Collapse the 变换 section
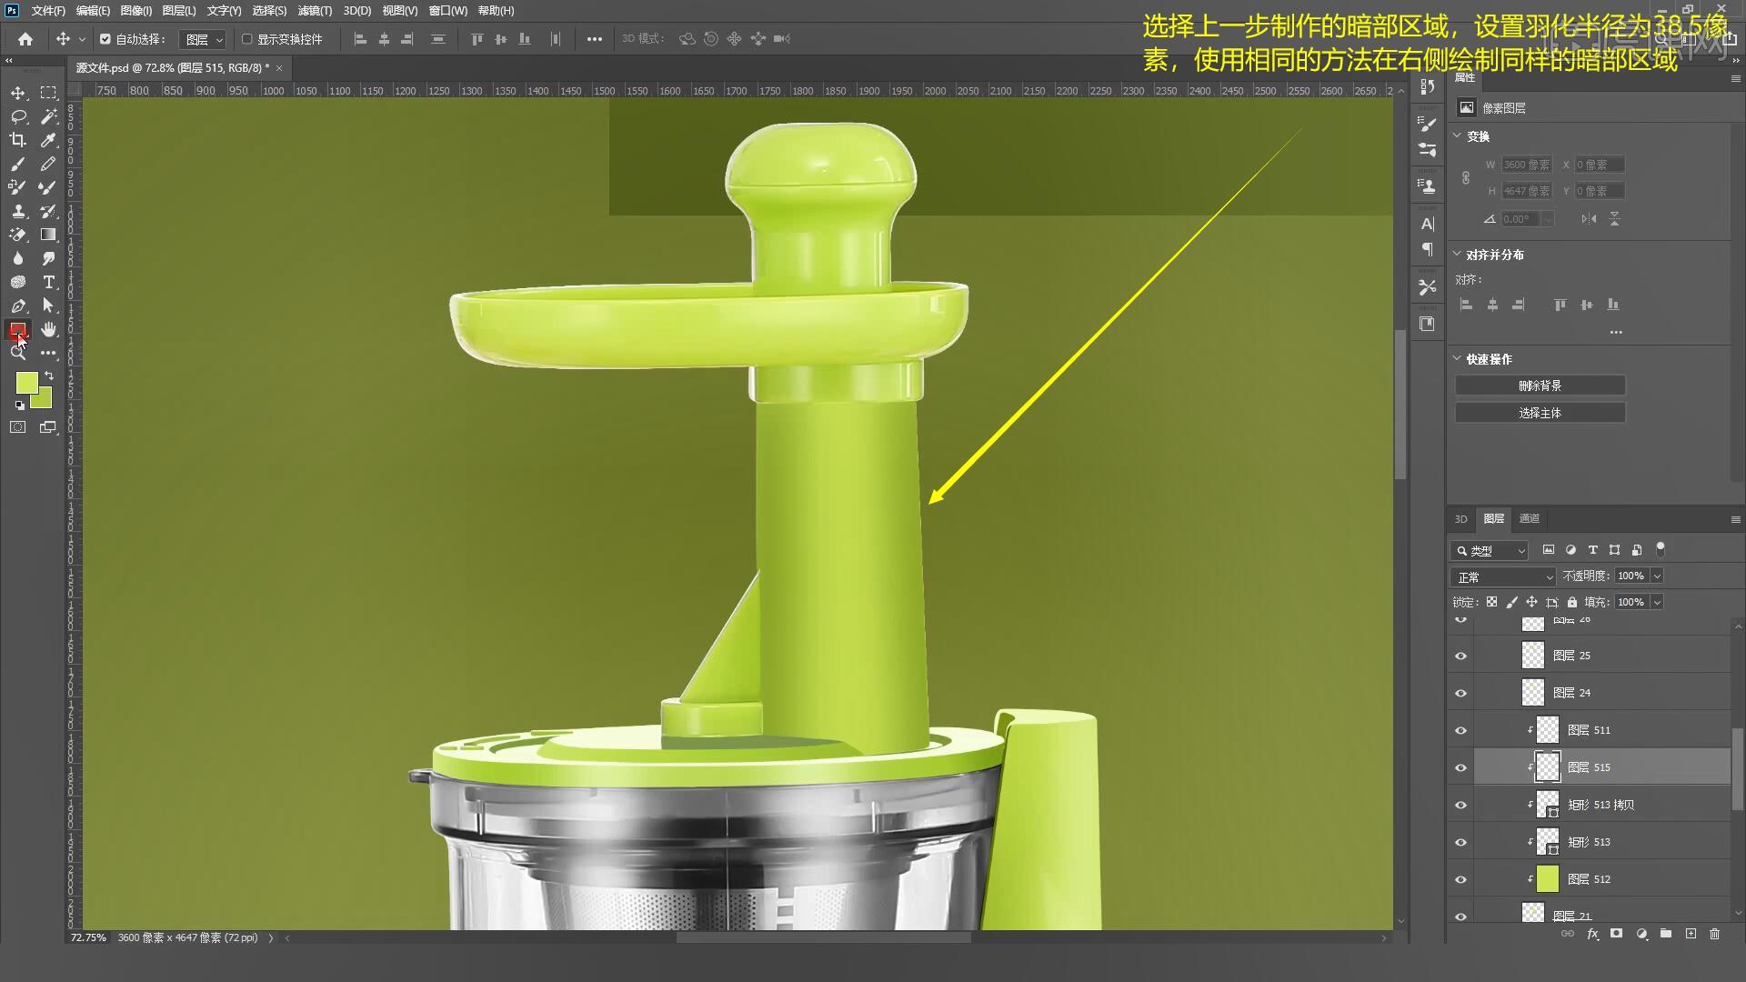The width and height of the screenshot is (1746, 982). coord(1457,135)
